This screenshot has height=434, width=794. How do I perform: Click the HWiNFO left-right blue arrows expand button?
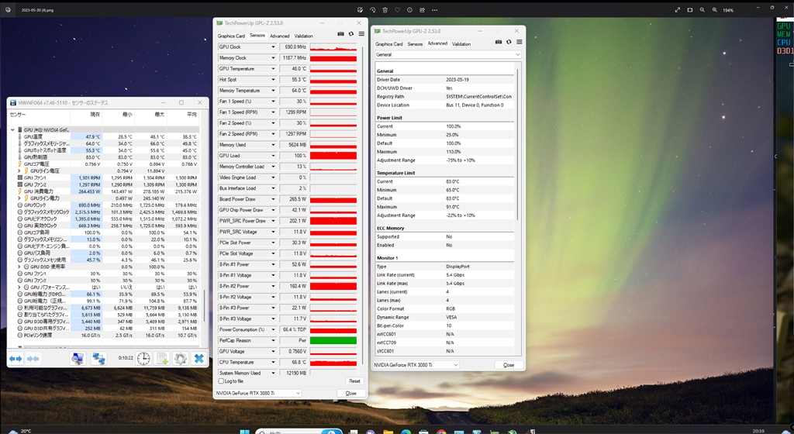[x=16, y=358]
